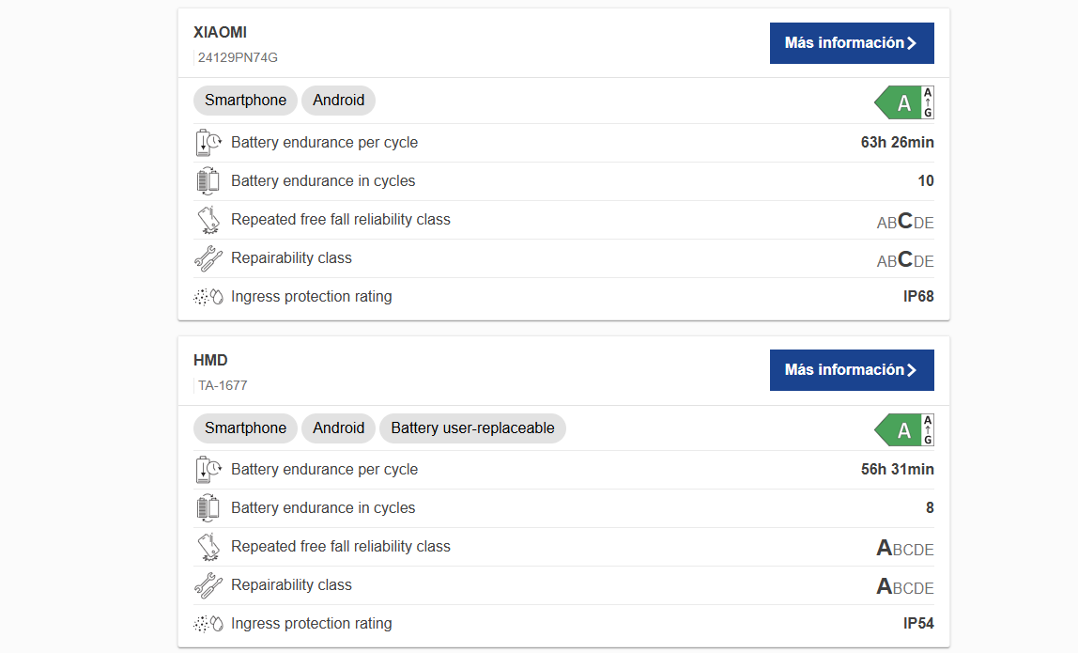Click the XIAOMI Android tag
This screenshot has height=653, width=1078.
point(338,101)
